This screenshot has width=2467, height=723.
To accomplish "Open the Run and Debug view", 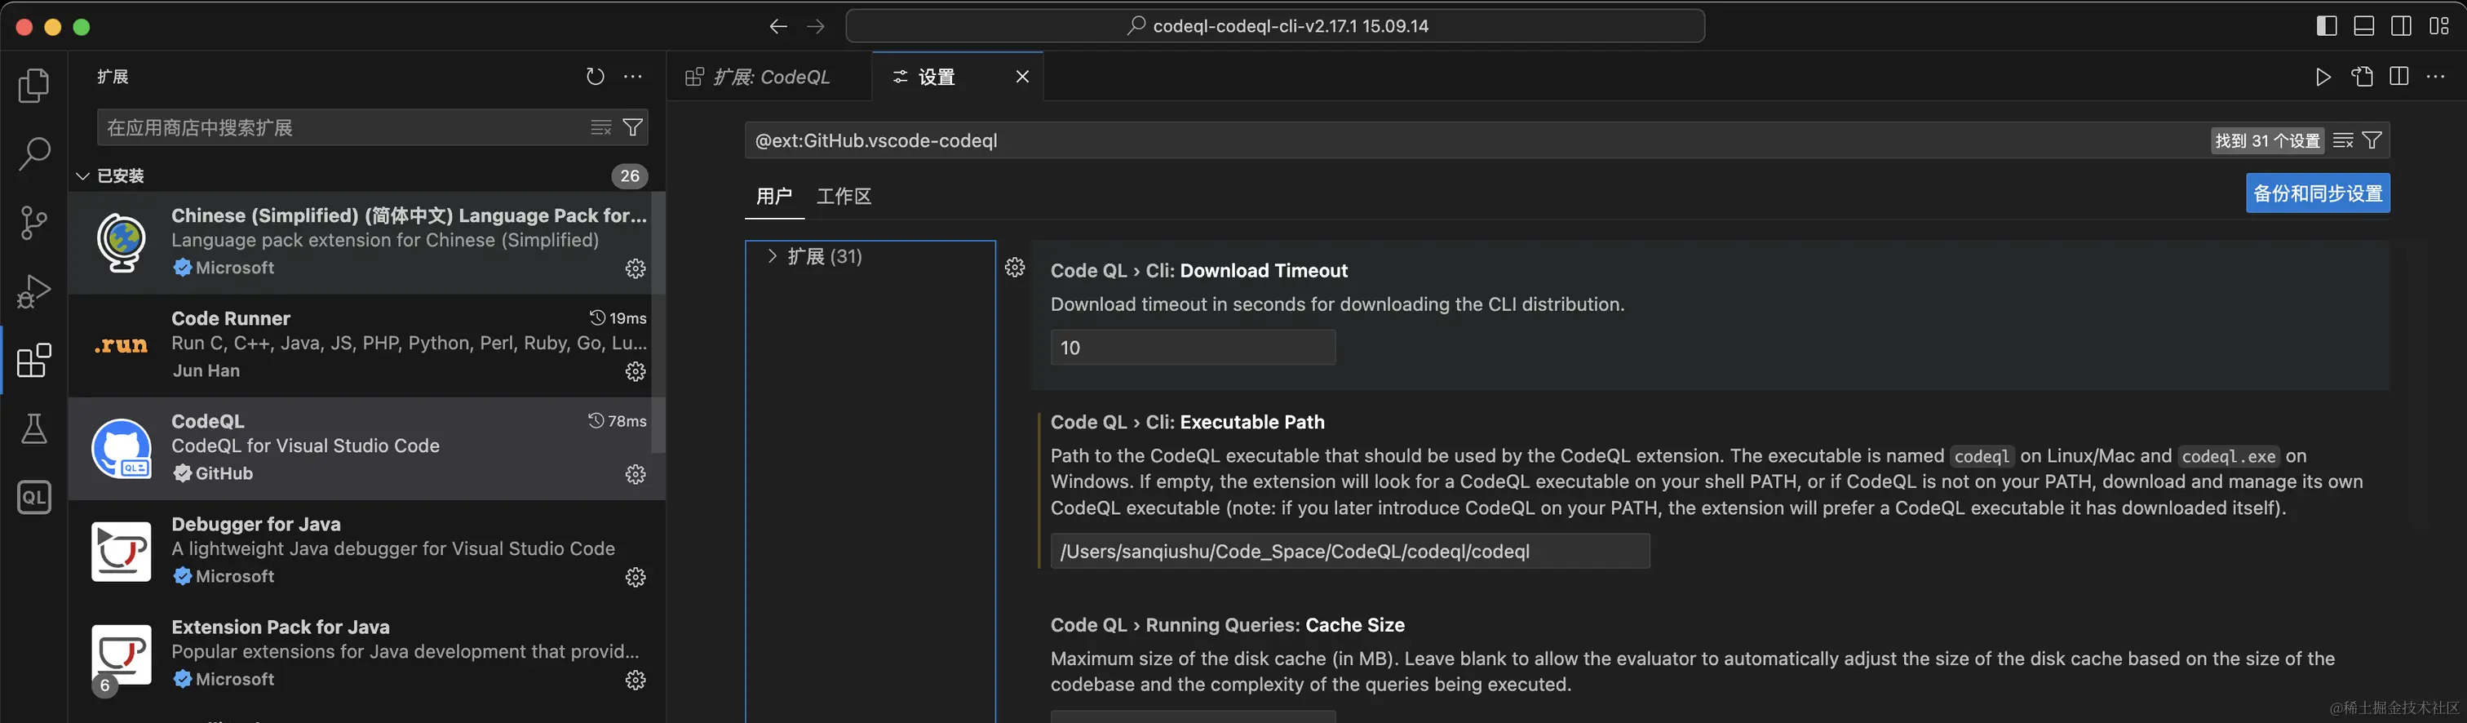I will 34,291.
